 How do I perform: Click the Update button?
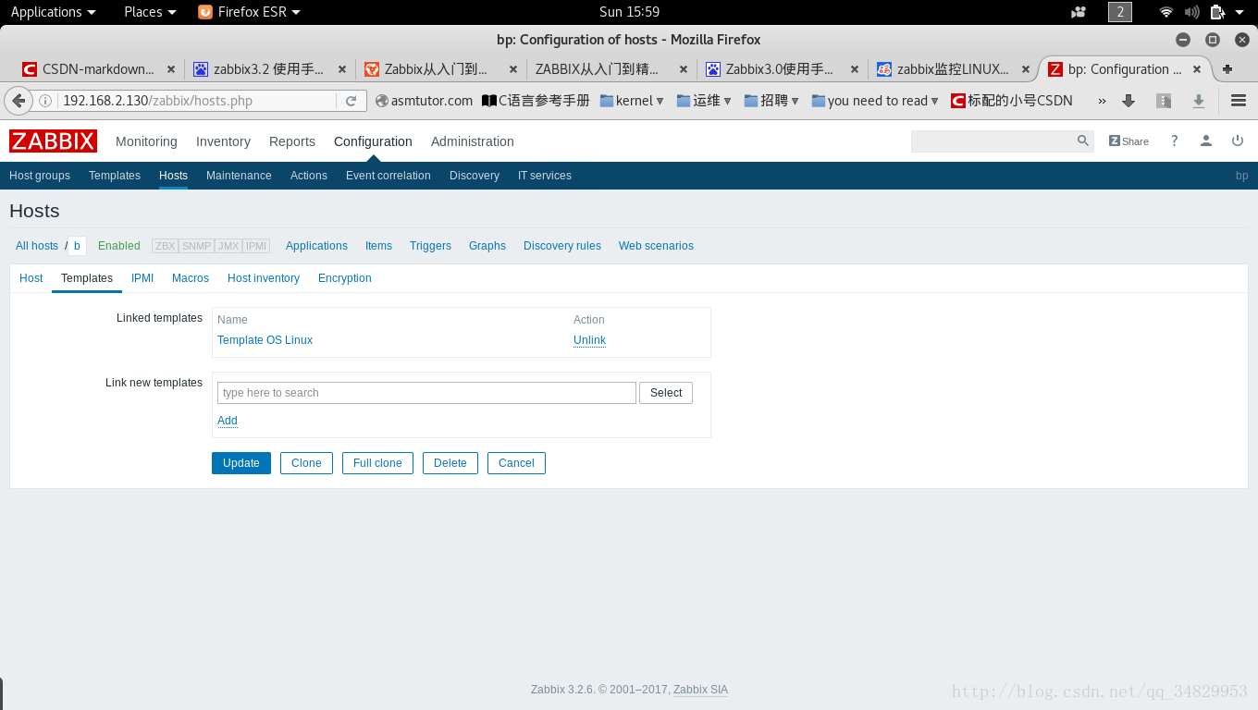241,463
